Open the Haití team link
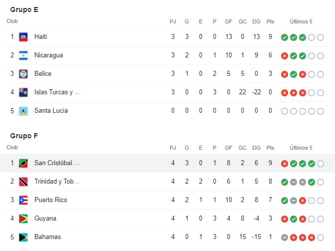This screenshot has width=335, height=251. tap(41, 37)
